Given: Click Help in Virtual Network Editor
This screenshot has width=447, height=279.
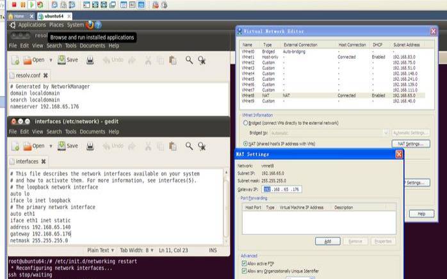Looking at the screenshot, I should pyautogui.click(x=421, y=214).
